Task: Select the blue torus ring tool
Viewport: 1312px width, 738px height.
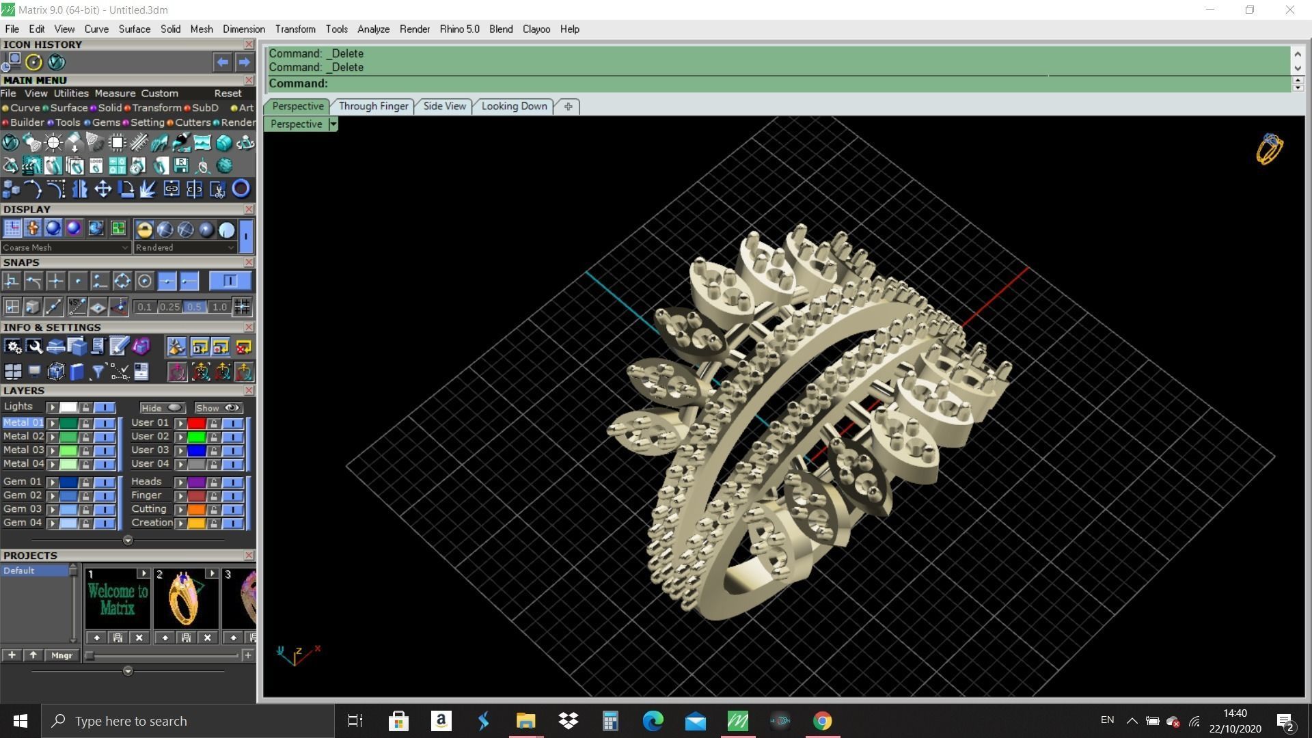Action: (x=241, y=189)
